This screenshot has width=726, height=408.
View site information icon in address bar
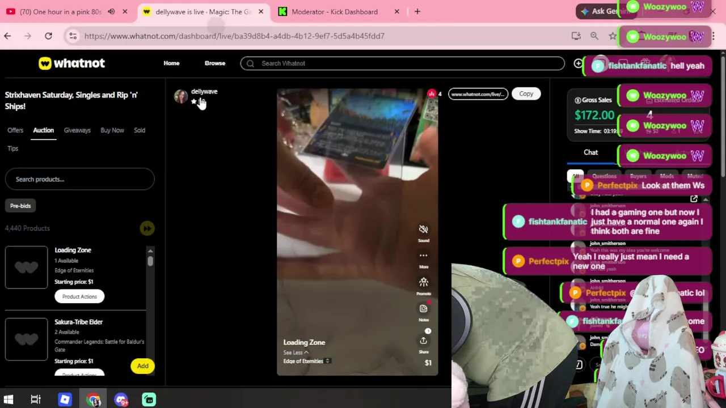pyautogui.click(x=73, y=36)
